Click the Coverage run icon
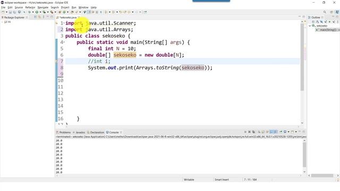Image resolution: width=340 pixels, height=191 pixels. pyautogui.click(x=44, y=12)
